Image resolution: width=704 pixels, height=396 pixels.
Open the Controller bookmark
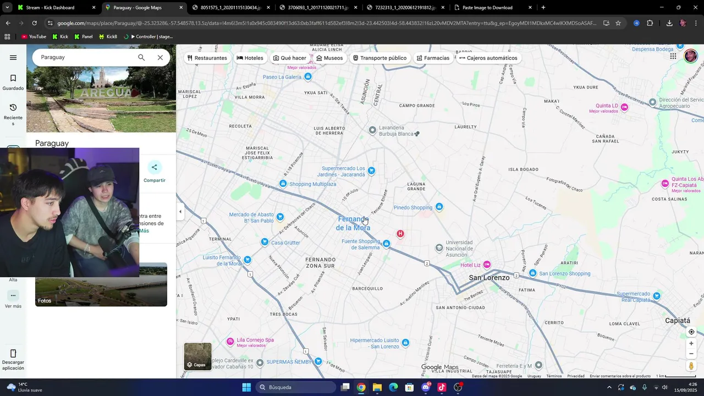[148, 37]
